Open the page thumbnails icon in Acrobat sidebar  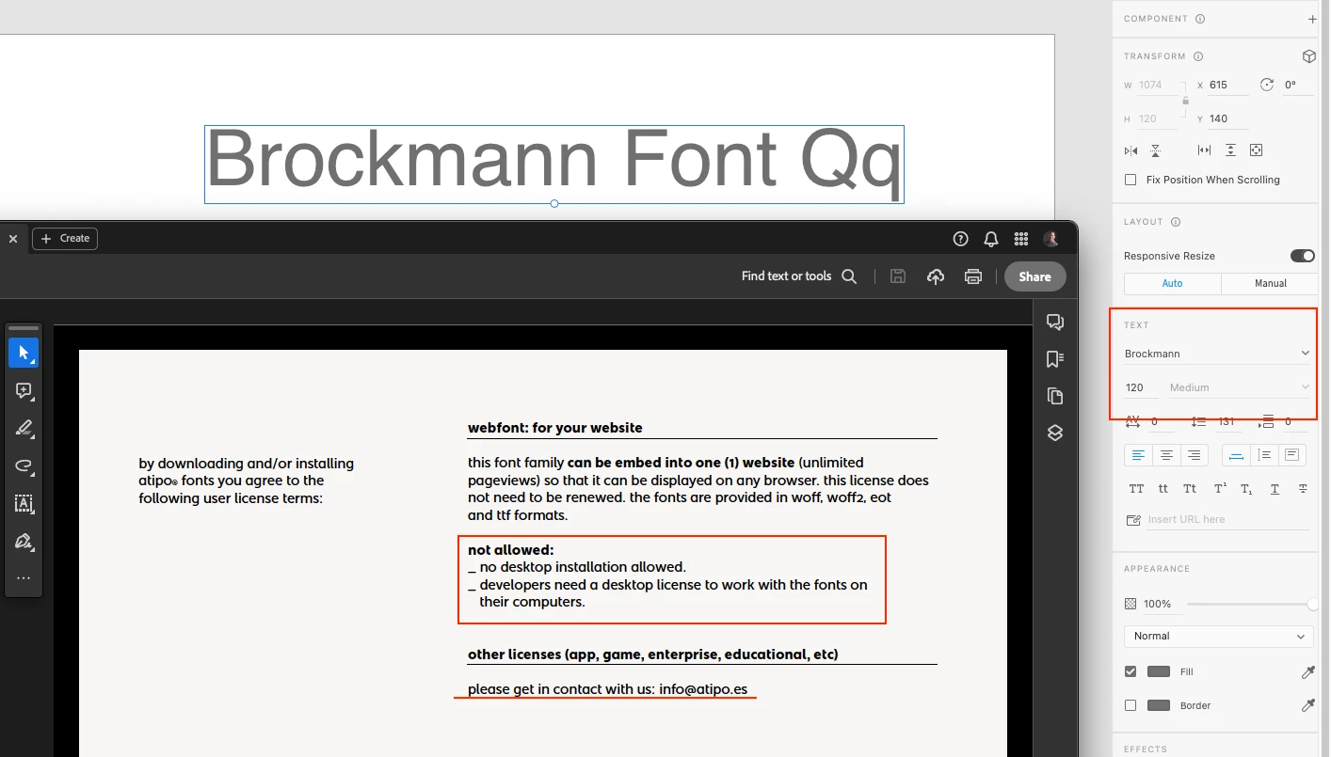[1055, 396]
